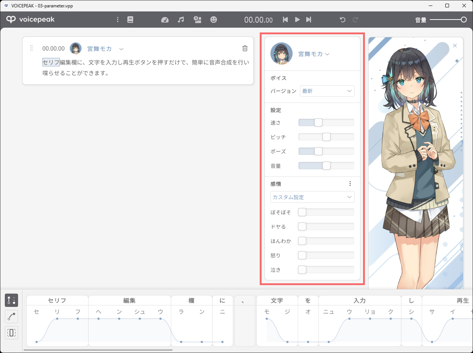Click the し segment in timeline
473x353 pixels.
[411, 300]
